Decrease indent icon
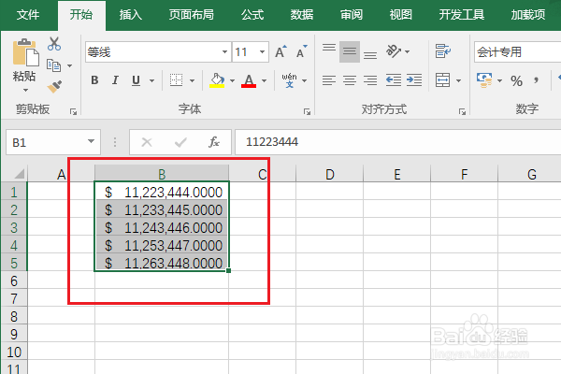The height and width of the screenshot is (374, 561). (x=394, y=80)
